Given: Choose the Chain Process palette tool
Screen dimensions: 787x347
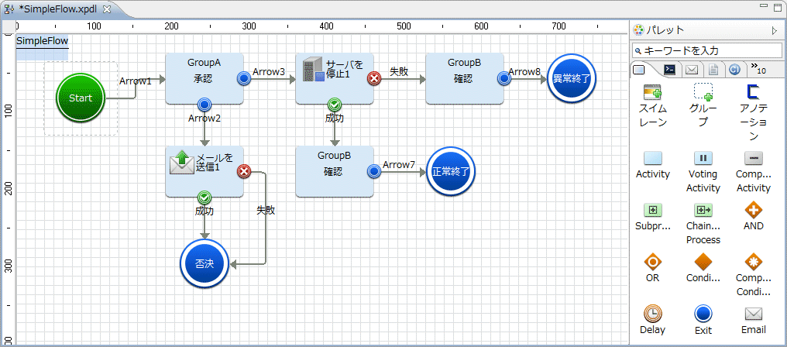Looking at the screenshot, I should 703,224.
